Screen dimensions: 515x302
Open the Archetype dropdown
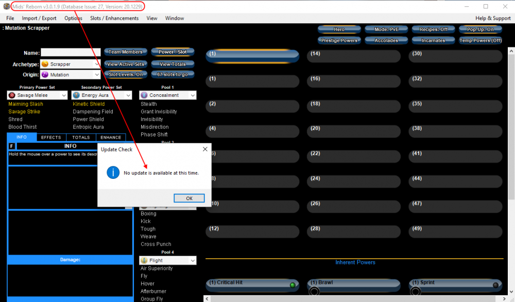[x=97, y=64]
